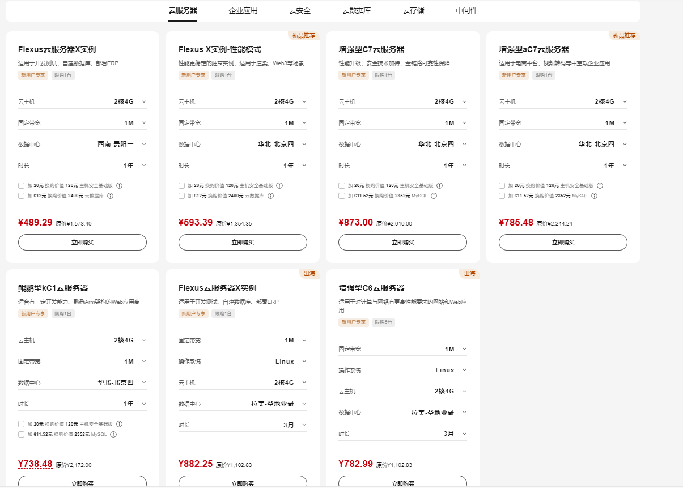Image resolution: width=683 pixels, height=488 pixels.
Task: Open 云主机 dropdown in Flexus X实例-性能模式 card
Action: (x=243, y=101)
